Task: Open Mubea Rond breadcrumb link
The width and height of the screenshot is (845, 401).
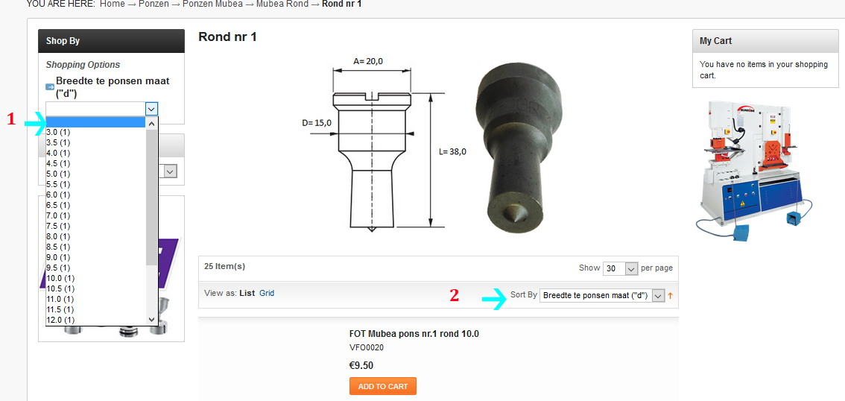Action: [x=282, y=4]
